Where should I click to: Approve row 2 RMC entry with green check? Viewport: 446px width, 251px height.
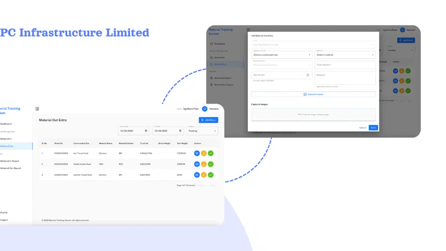click(210, 164)
